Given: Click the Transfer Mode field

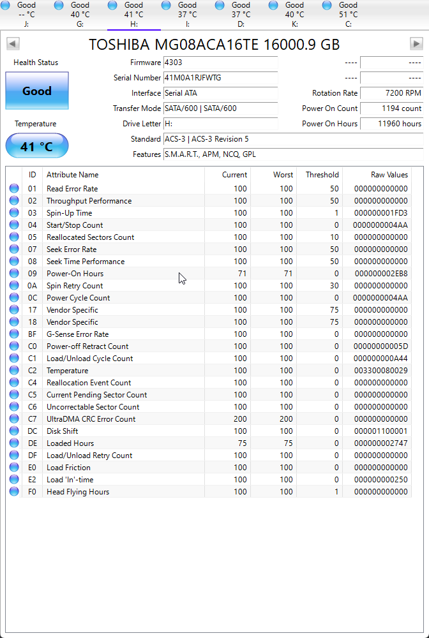Looking at the screenshot, I should click(x=221, y=108).
